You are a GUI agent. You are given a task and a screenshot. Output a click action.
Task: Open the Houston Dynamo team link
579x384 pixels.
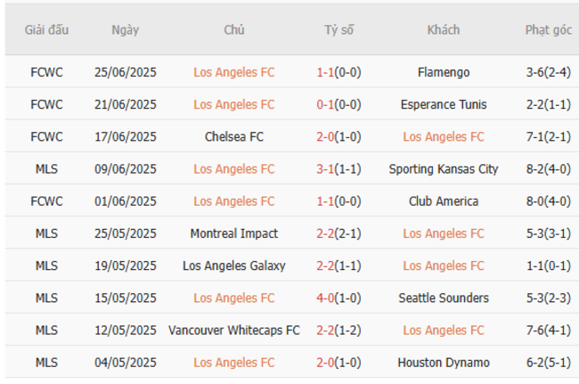(x=444, y=363)
